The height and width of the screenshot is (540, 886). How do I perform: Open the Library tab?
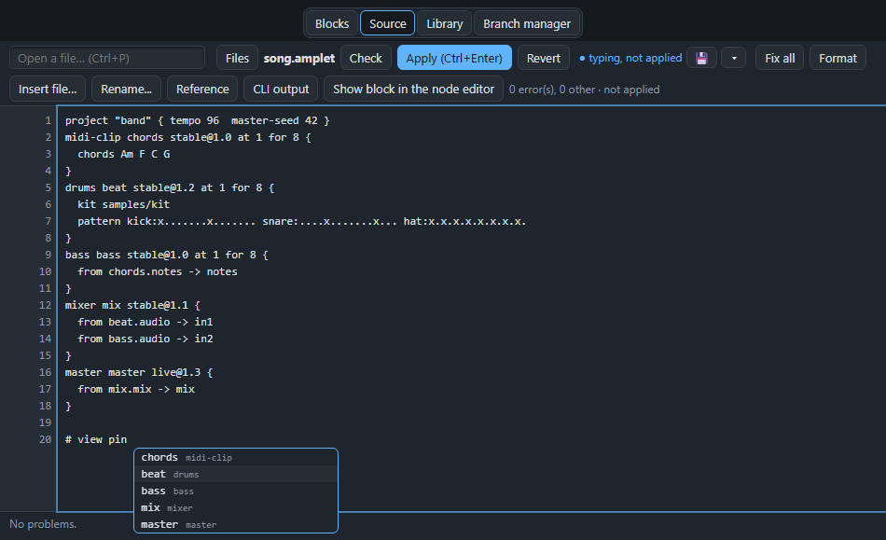pos(445,23)
